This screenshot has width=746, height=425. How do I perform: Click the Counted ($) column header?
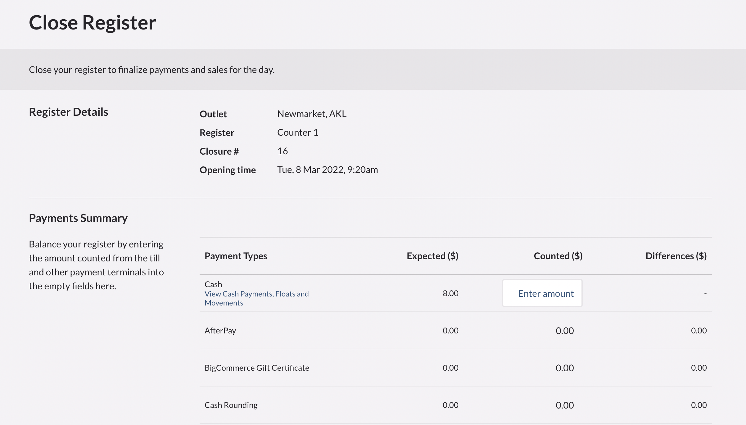[558, 256]
